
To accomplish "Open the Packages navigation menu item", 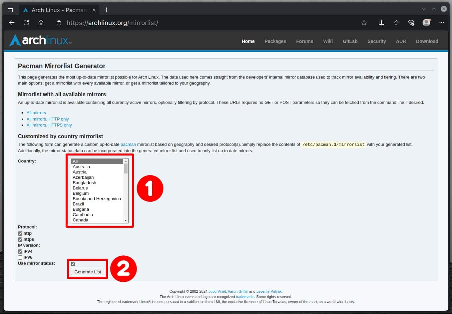I will click(275, 41).
